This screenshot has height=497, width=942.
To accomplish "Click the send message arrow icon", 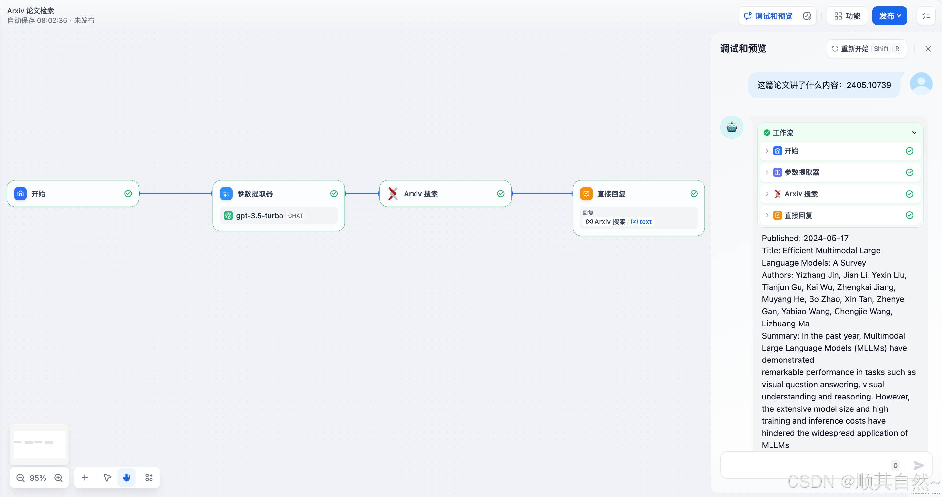I will click(x=918, y=465).
